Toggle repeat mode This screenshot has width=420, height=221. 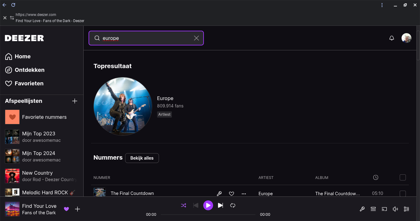233,205
